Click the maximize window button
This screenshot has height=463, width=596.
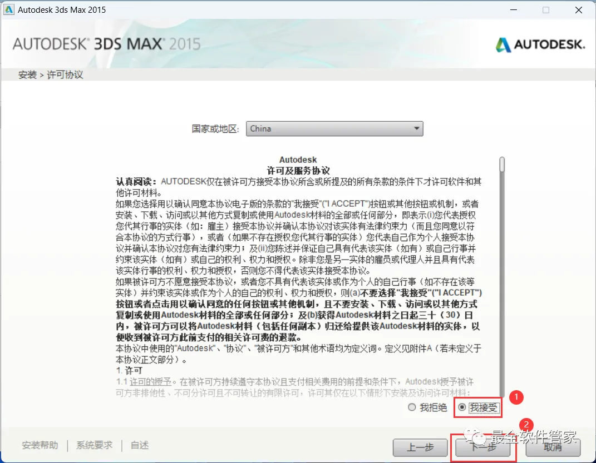[x=546, y=10]
